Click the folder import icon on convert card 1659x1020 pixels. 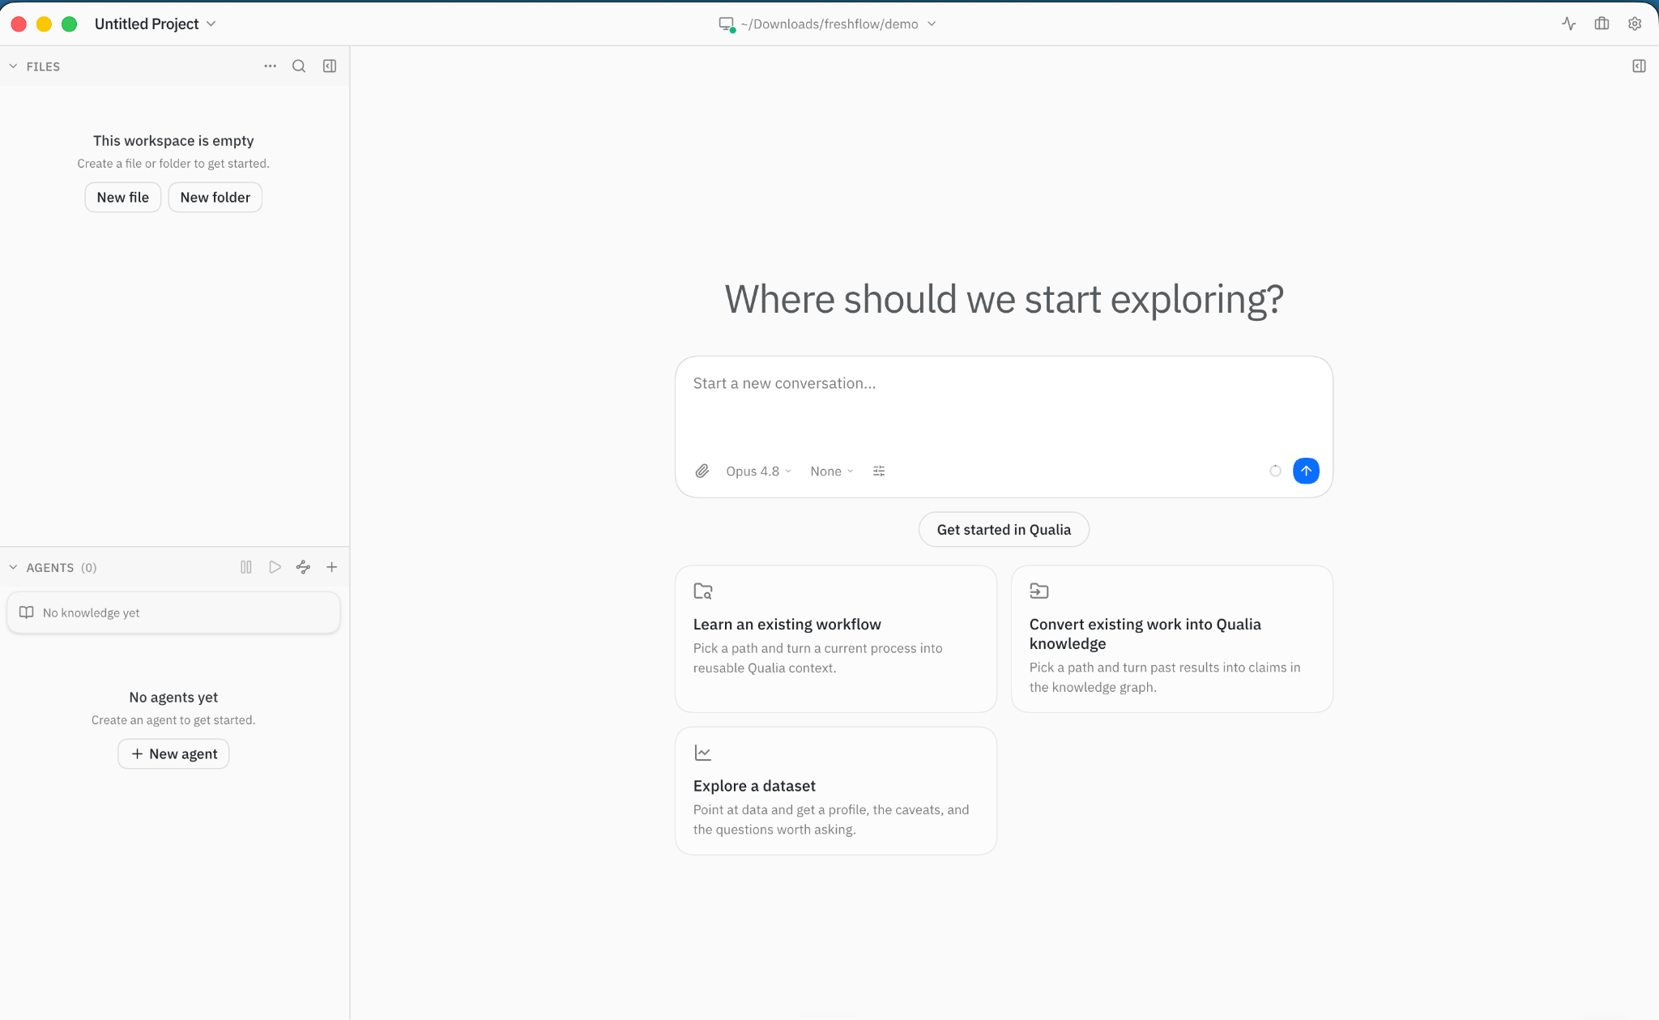tap(1039, 591)
